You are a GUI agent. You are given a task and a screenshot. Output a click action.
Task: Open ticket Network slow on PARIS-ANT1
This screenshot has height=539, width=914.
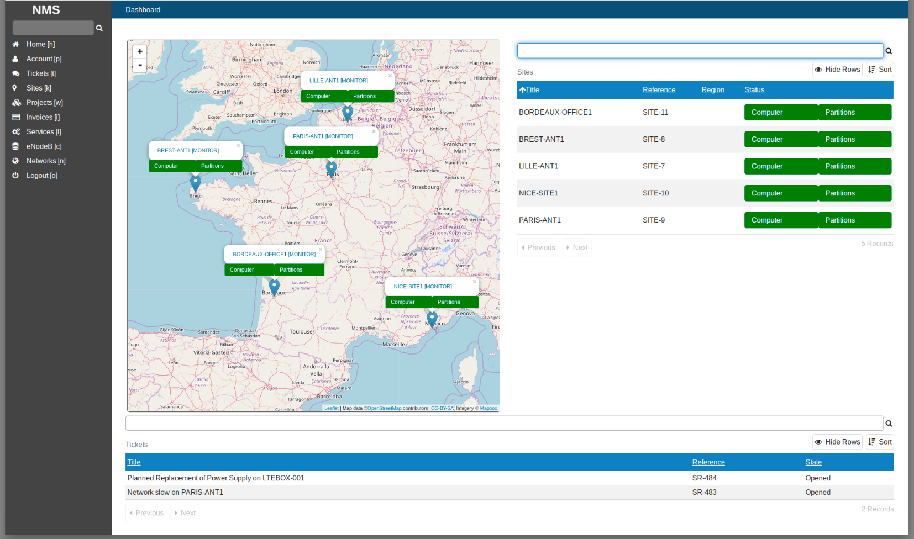pos(175,493)
